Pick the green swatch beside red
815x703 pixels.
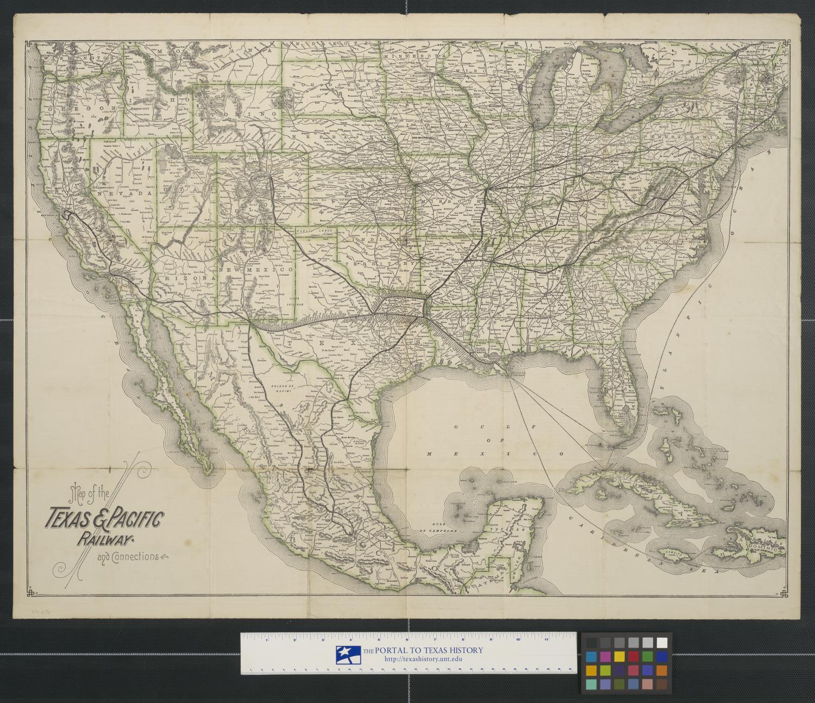click(648, 657)
